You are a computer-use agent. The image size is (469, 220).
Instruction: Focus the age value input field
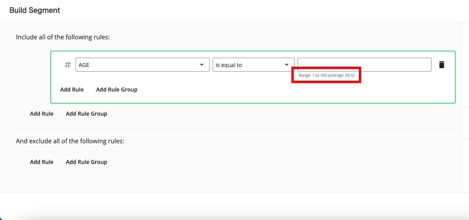364,65
